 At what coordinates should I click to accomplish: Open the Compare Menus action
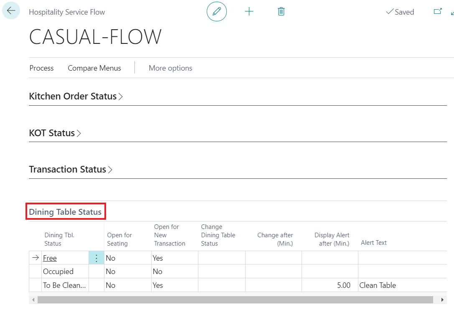coord(94,68)
